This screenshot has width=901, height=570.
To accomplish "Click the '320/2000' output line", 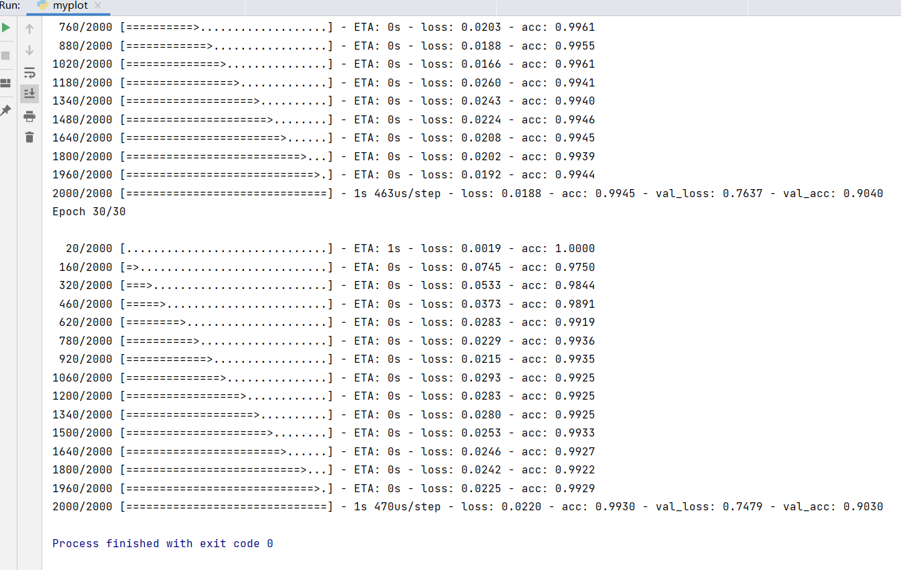I will coord(327,286).
